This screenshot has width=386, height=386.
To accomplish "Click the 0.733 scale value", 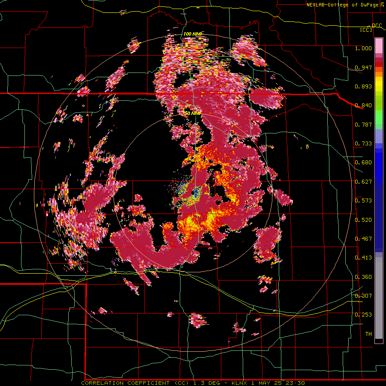I will pyautogui.click(x=363, y=144).
